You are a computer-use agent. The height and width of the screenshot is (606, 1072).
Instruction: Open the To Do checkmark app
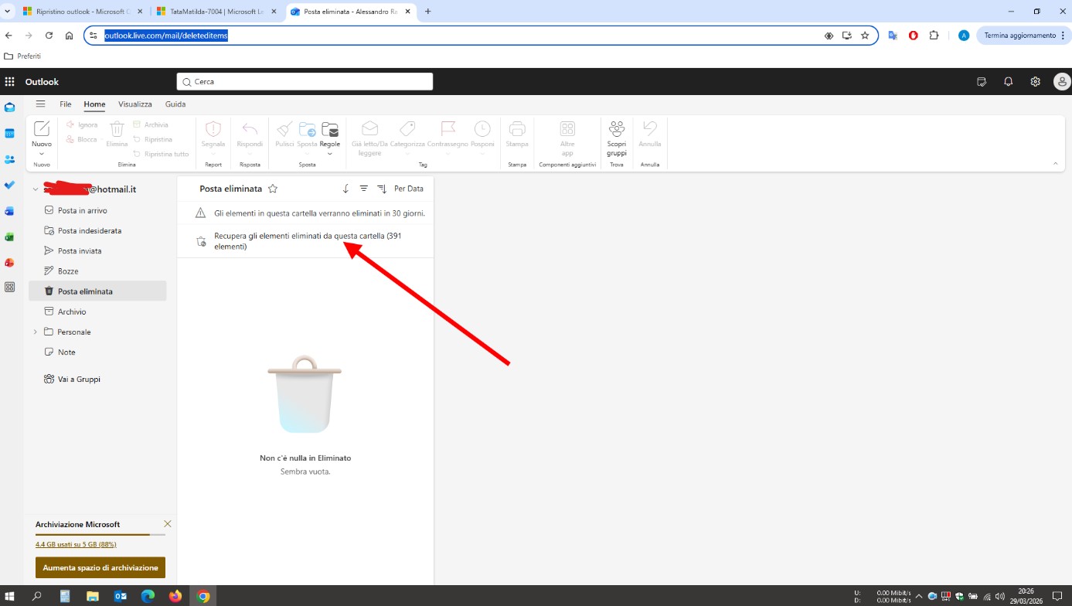pyautogui.click(x=10, y=185)
